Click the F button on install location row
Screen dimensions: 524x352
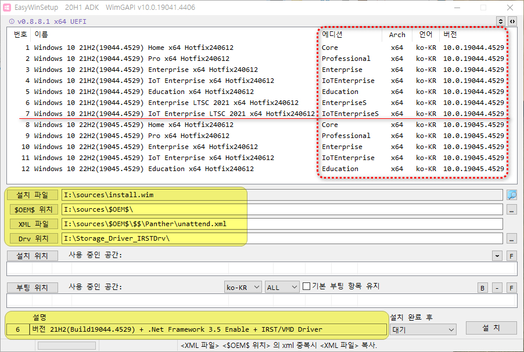[x=511, y=256]
